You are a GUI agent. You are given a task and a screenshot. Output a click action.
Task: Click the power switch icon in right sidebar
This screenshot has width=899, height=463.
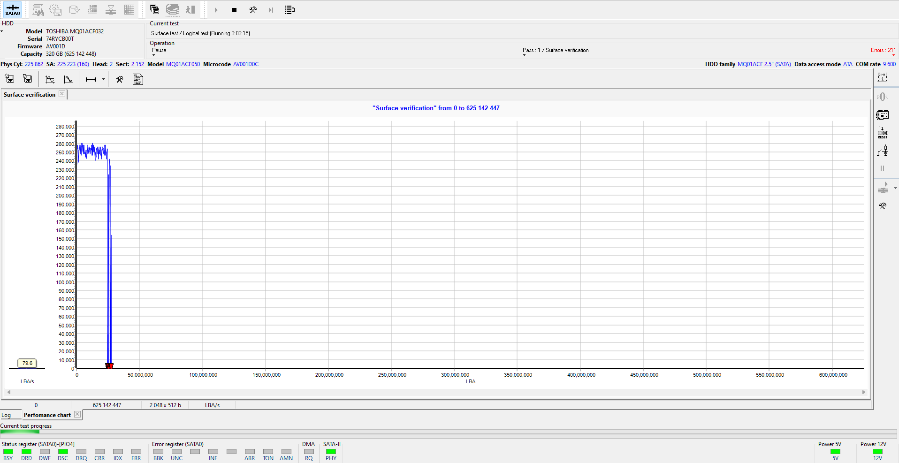(x=883, y=151)
